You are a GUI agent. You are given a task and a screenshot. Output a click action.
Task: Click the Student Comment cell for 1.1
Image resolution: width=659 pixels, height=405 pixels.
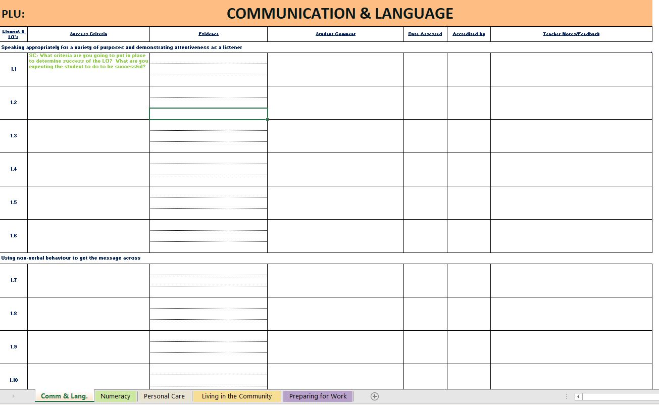pos(335,69)
